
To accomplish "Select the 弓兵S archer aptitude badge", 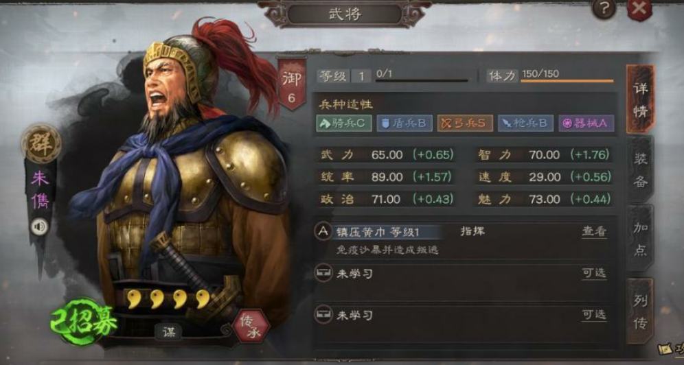I will click(465, 123).
